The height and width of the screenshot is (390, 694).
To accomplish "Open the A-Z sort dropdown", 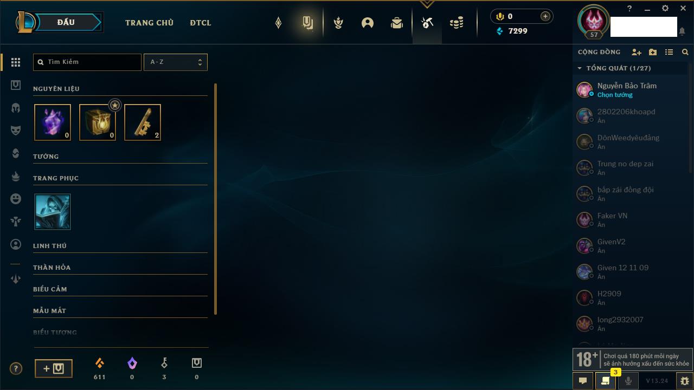I will pyautogui.click(x=175, y=62).
